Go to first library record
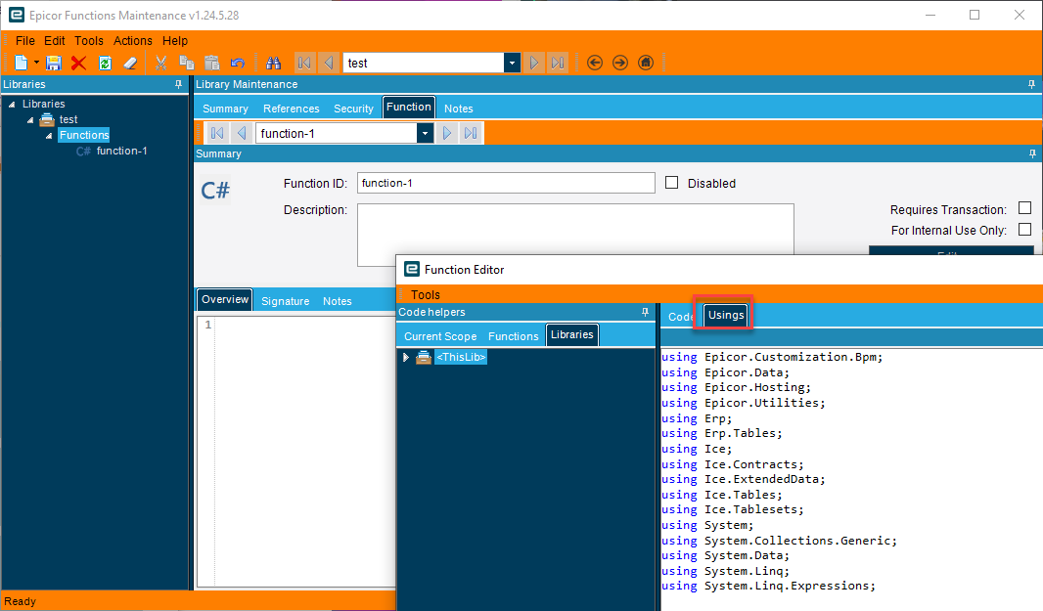1043x611 pixels. [304, 63]
